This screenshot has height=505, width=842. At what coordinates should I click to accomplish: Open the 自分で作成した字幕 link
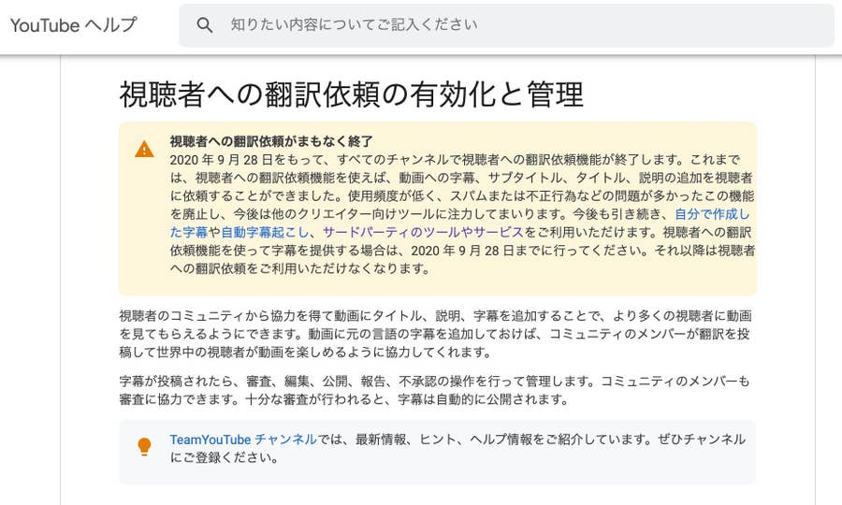(712, 214)
